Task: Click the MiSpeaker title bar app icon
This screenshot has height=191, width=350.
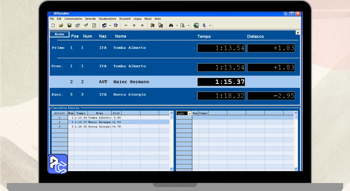Action: tap(51, 13)
